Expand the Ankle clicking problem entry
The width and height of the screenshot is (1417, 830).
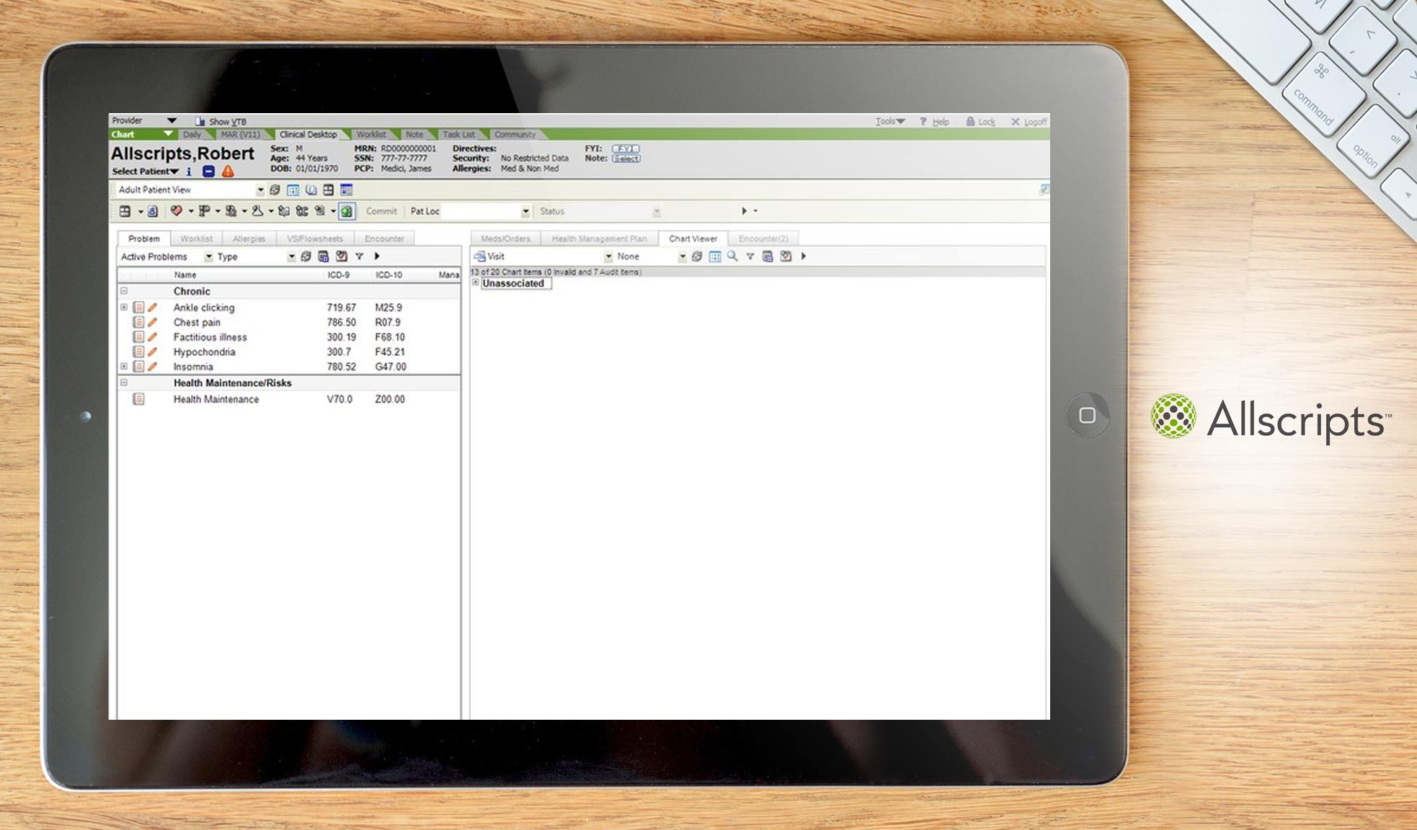point(124,308)
